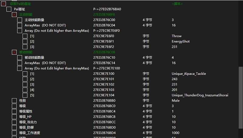Tick the 等级属性 checkbox
The image size is (243, 138).
pos(14,111)
